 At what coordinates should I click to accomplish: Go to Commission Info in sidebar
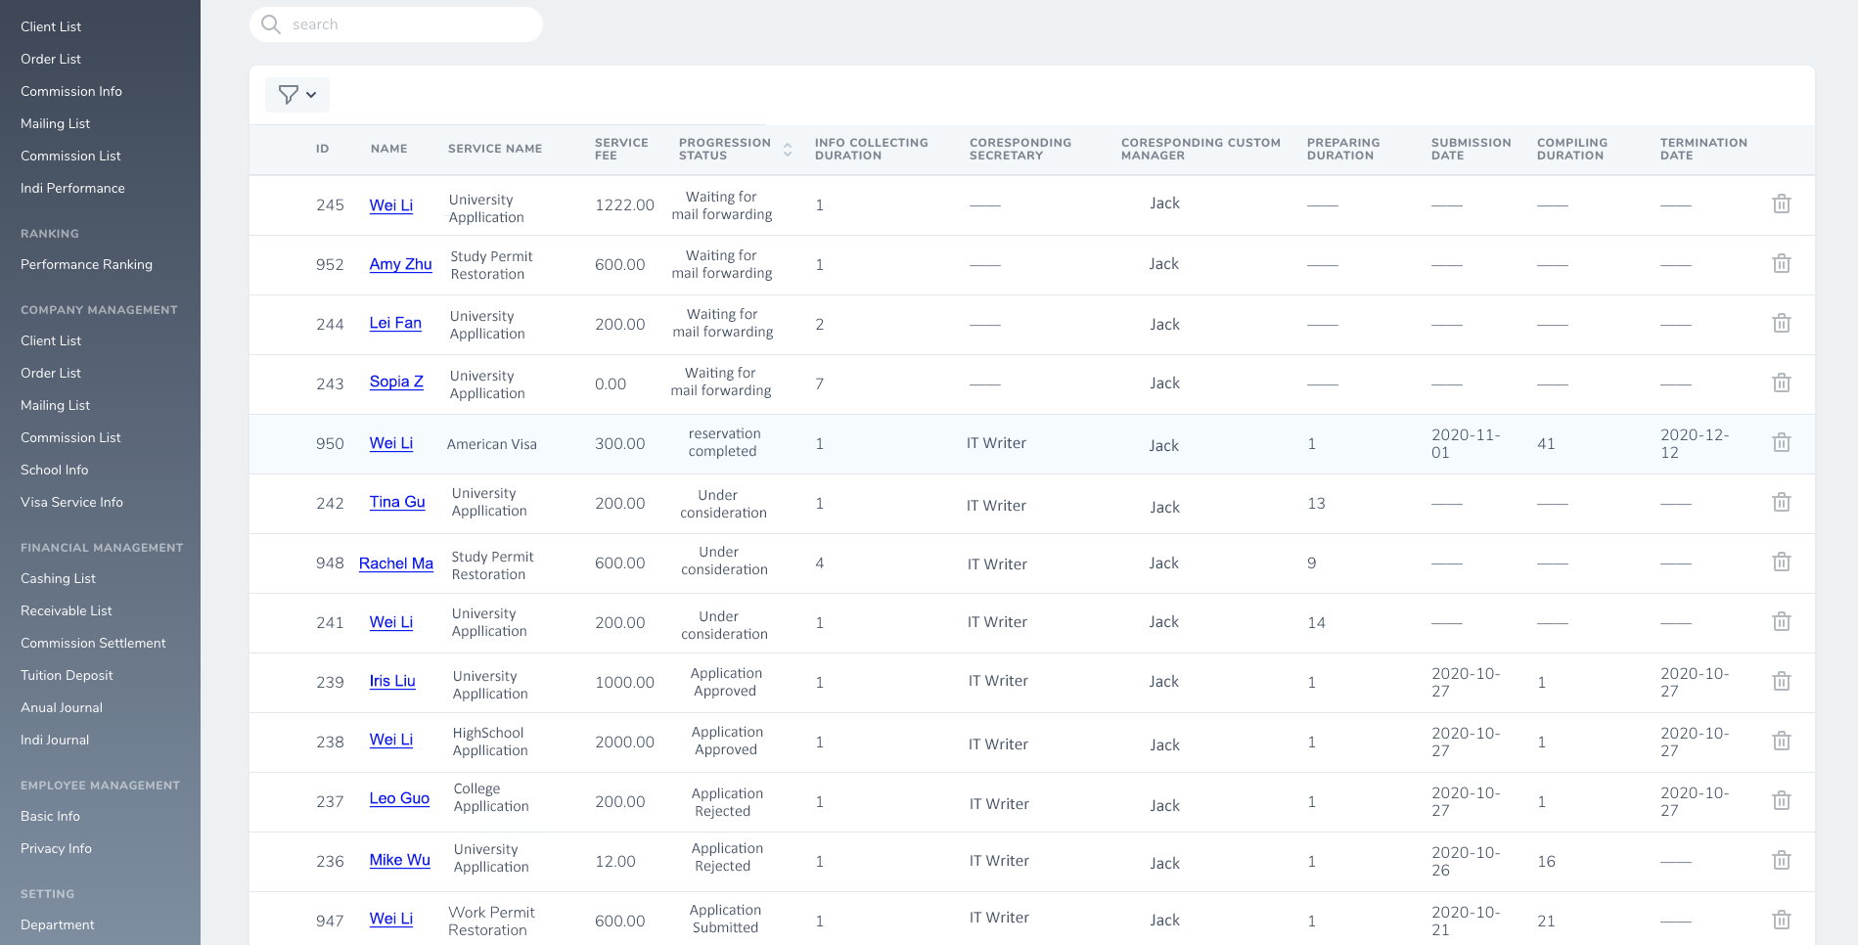tap(71, 91)
